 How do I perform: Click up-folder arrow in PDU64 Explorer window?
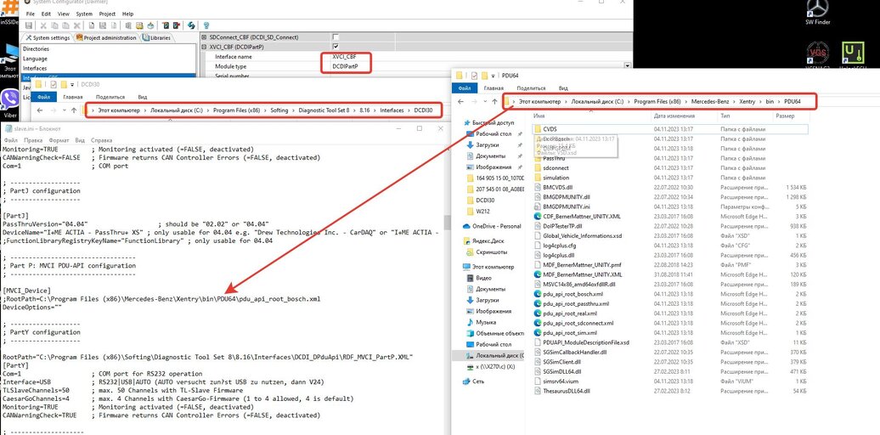click(494, 102)
